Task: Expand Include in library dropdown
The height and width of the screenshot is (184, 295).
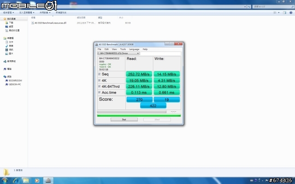Action: pos(27,12)
